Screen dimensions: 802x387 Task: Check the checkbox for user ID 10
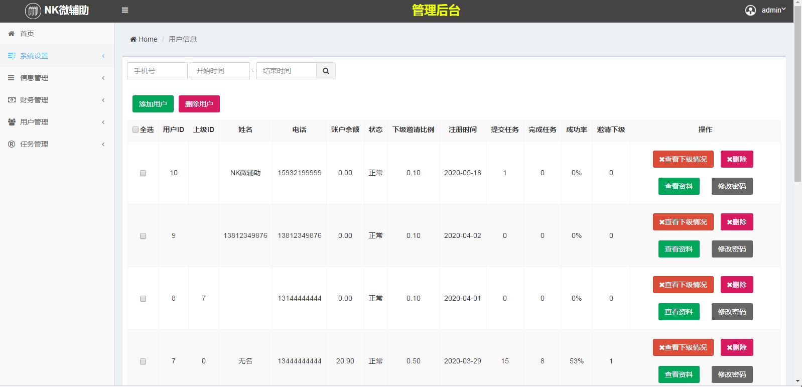[x=143, y=173]
